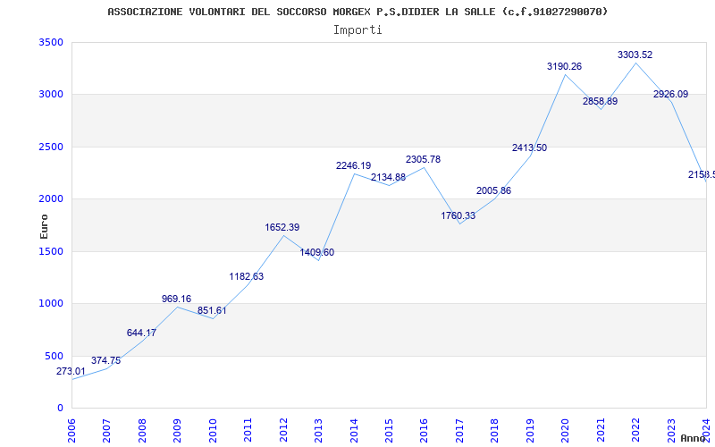Select the 2134.88 value label
The image size is (715, 447).
point(388,177)
